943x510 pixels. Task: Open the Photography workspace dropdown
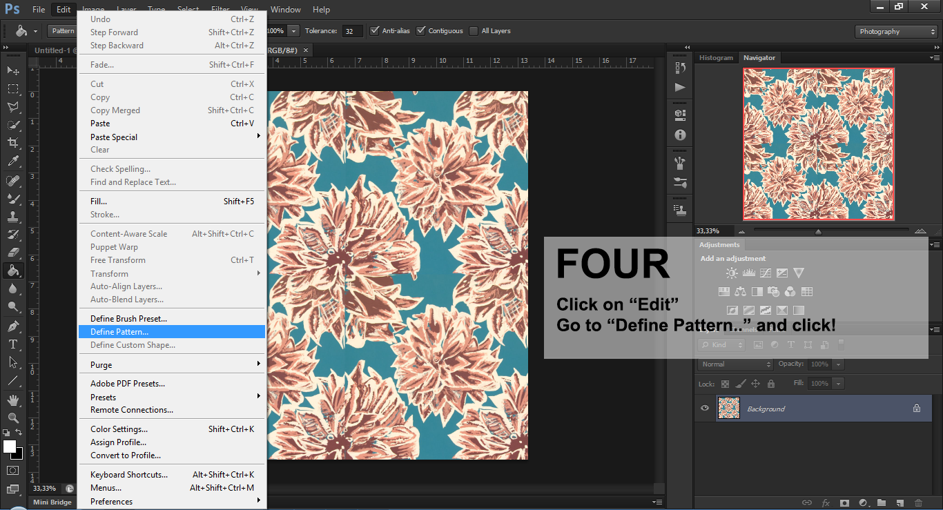point(896,32)
